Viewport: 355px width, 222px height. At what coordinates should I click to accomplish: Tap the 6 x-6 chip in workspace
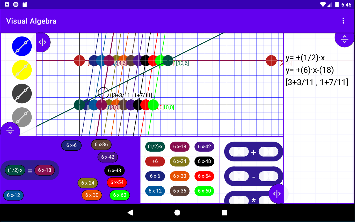pyautogui.click(x=72, y=145)
